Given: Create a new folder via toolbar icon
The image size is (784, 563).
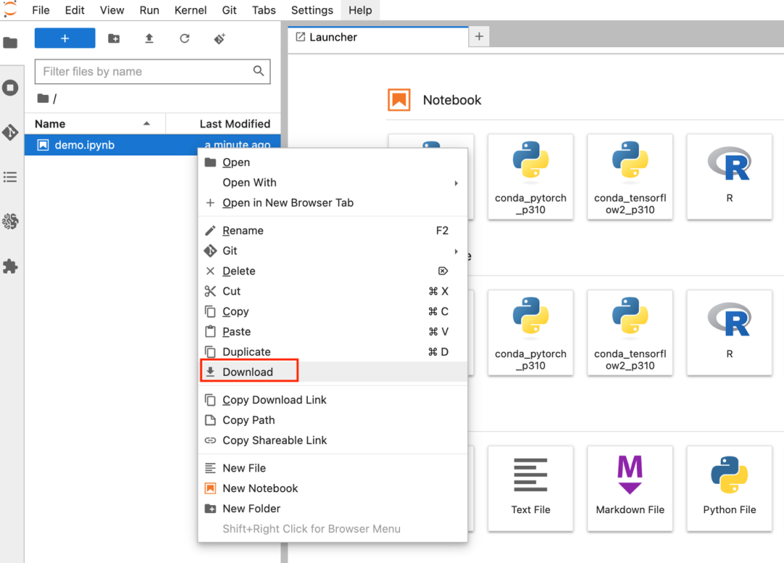Looking at the screenshot, I should coord(114,38).
